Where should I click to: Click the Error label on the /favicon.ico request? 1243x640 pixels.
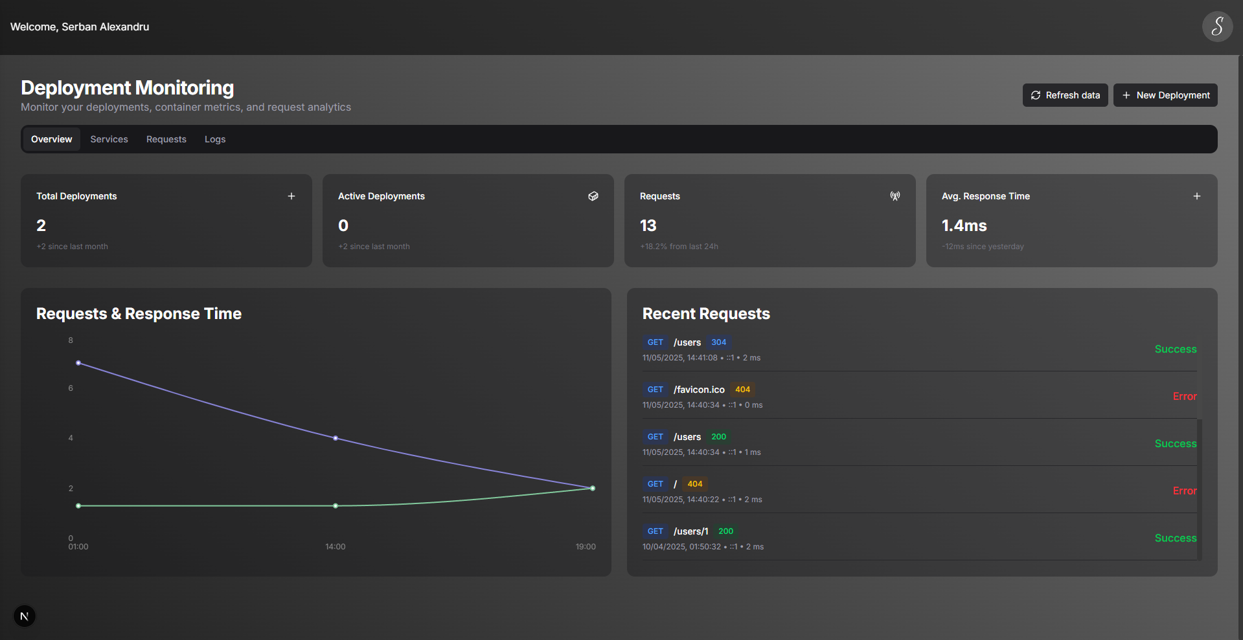[1185, 396]
